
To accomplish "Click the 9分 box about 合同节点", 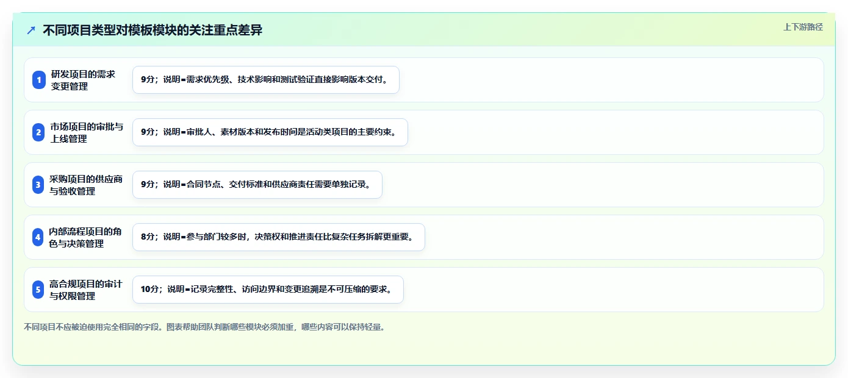I will click(257, 185).
